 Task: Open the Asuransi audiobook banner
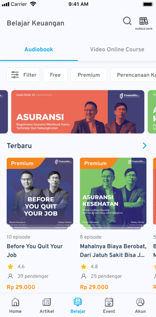click(x=78, y=112)
